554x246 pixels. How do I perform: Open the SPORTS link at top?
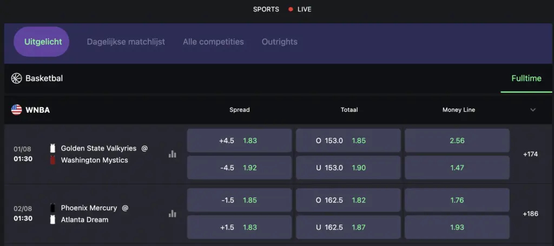[x=266, y=10]
